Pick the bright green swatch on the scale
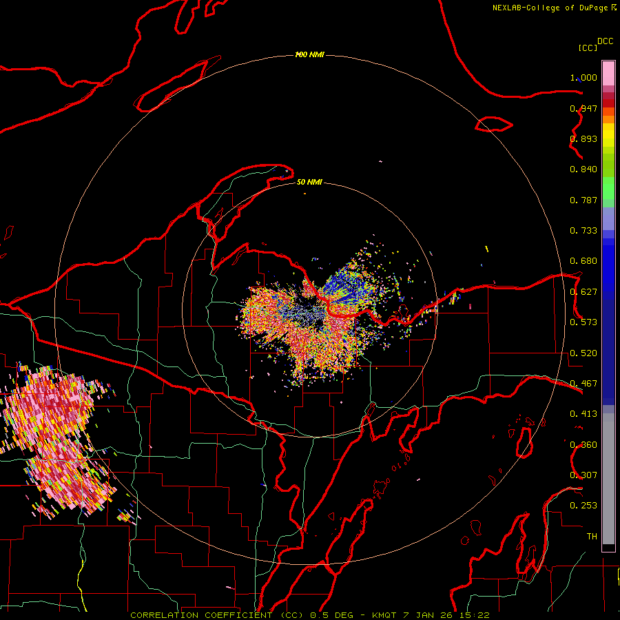 click(x=608, y=188)
